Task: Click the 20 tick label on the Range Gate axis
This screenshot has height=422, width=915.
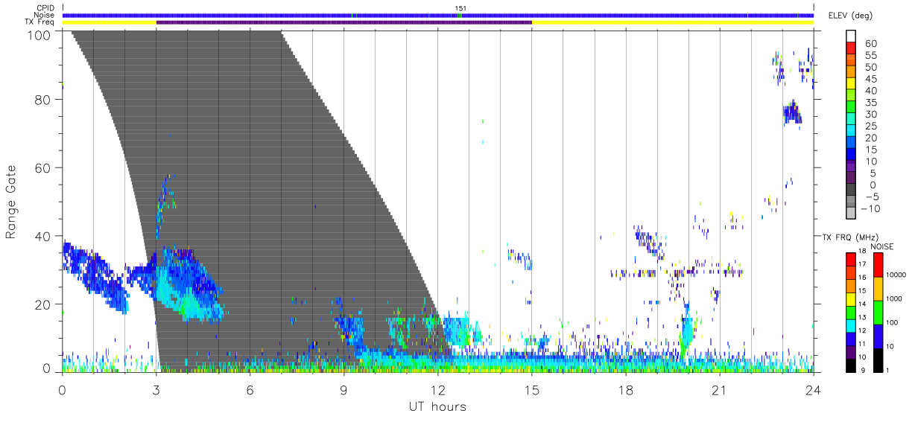Action: point(42,304)
